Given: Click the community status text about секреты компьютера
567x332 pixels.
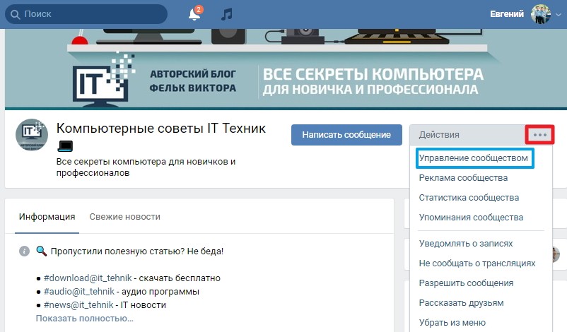Looking at the screenshot, I should click(146, 167).
